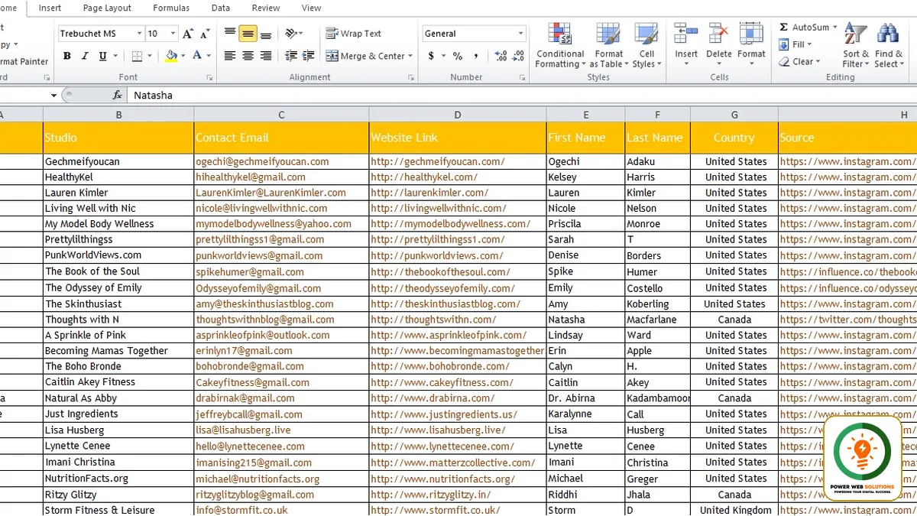The image size is (917, 516).
Task: Switch to the Formulas tab
Action: (171, 8)
